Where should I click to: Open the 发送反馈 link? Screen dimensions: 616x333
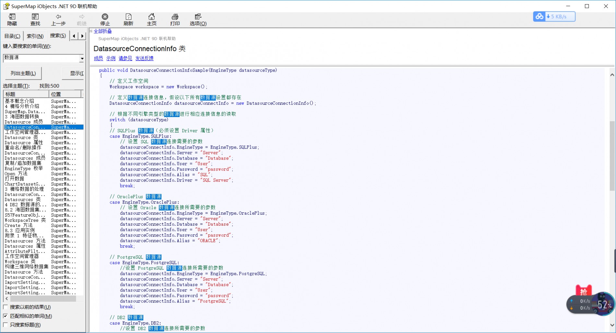pos(144,58)
